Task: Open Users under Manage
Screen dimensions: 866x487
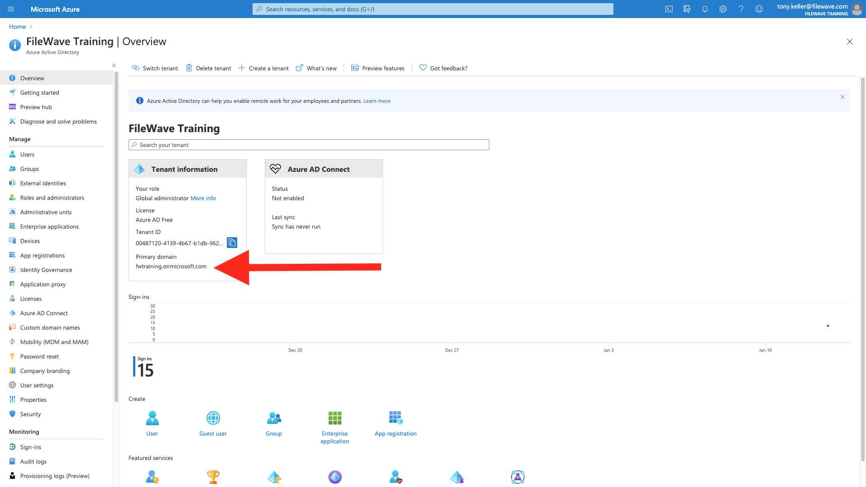Action: click(56, 154)
